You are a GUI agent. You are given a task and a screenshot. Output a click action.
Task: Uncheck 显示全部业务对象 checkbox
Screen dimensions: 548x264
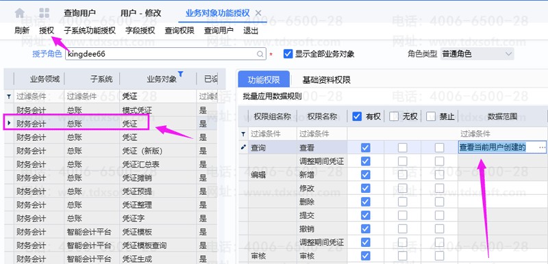pos(288,54)
